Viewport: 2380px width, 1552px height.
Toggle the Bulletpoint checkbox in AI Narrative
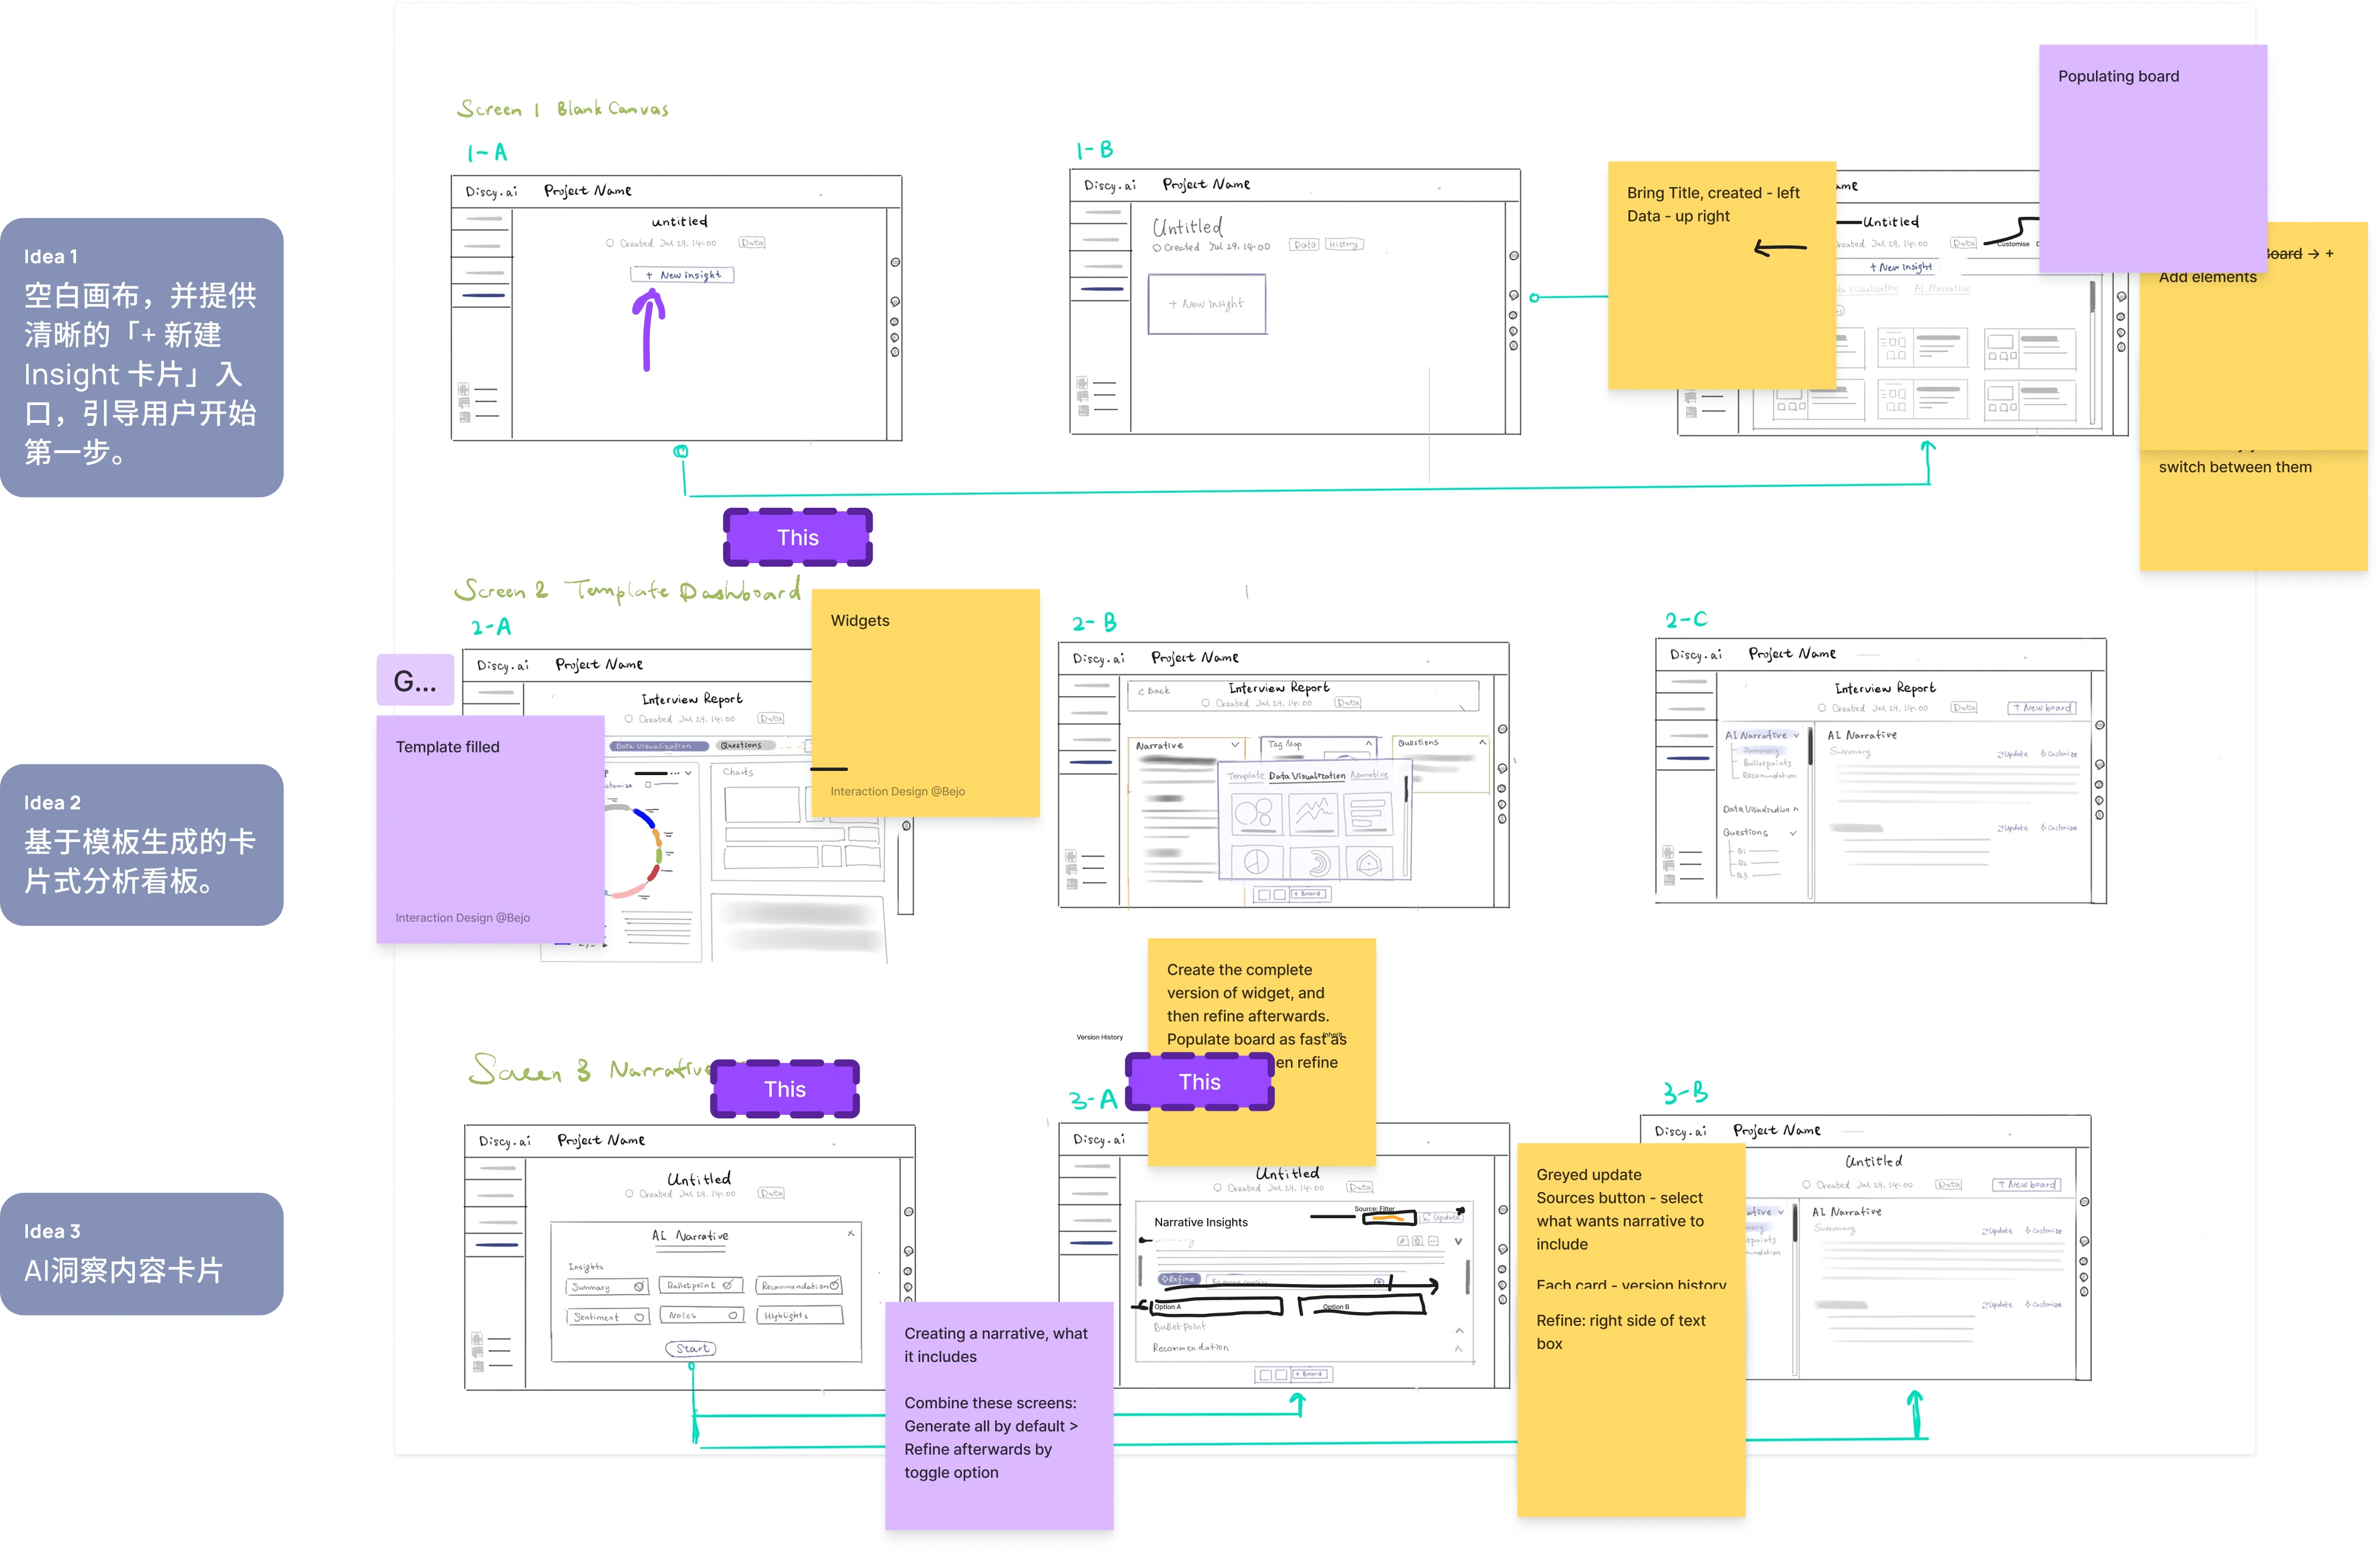click(728, 1285)
